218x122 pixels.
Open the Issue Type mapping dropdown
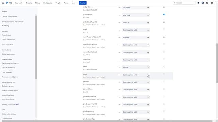pos(136,15)
